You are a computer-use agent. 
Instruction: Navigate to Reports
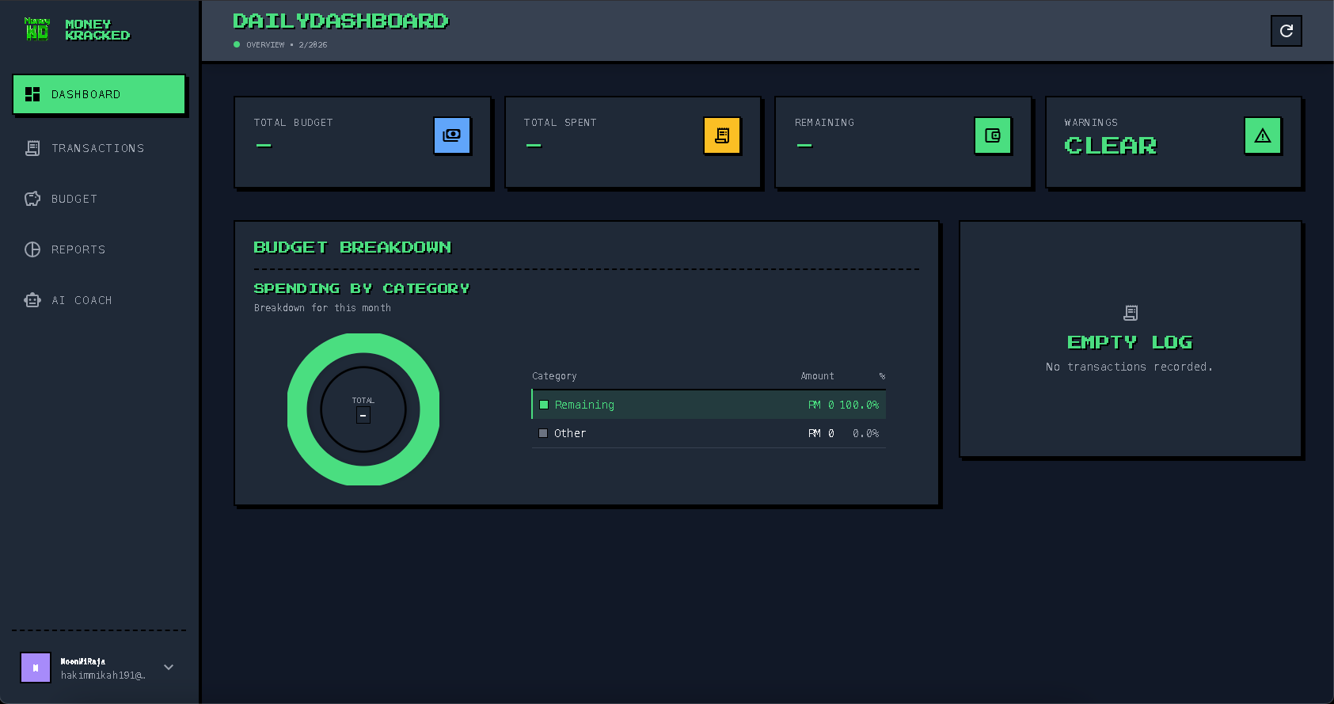coord(78,249)
